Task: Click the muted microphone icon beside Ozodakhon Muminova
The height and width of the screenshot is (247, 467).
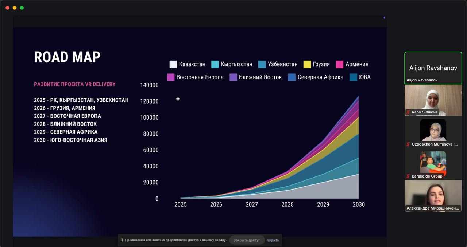Action: point(408,144)
